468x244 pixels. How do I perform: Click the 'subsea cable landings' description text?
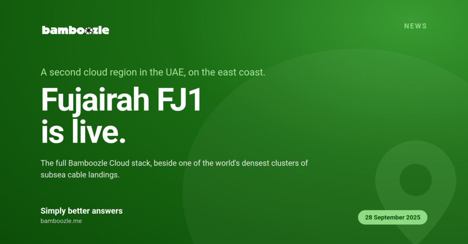(174, 169)
